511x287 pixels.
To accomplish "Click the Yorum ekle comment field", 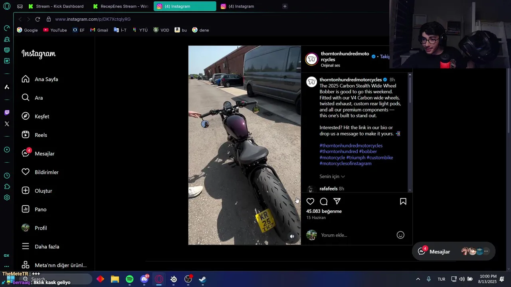I will point(355,235).
